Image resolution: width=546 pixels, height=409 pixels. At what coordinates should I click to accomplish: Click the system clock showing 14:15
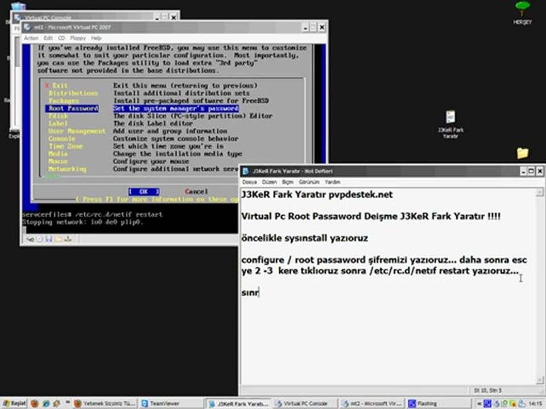pos(535,404)
